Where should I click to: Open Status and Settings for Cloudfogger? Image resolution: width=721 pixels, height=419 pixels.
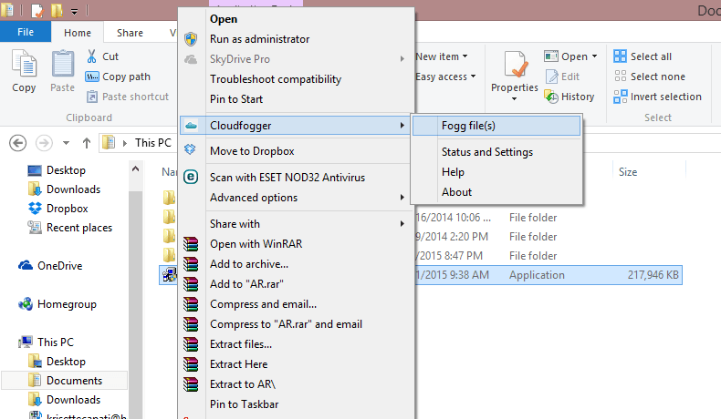point(486,152)
